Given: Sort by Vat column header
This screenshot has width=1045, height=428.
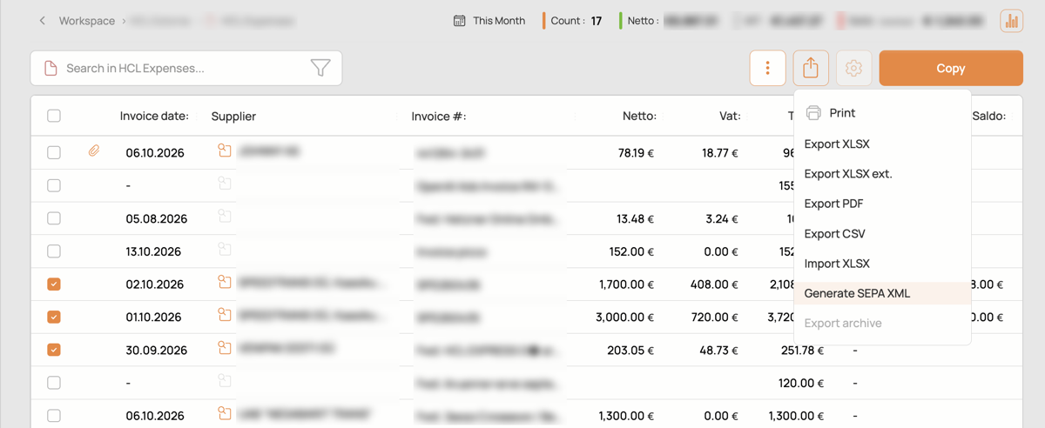Looking at the screenshot, I should tap(730, 116).
